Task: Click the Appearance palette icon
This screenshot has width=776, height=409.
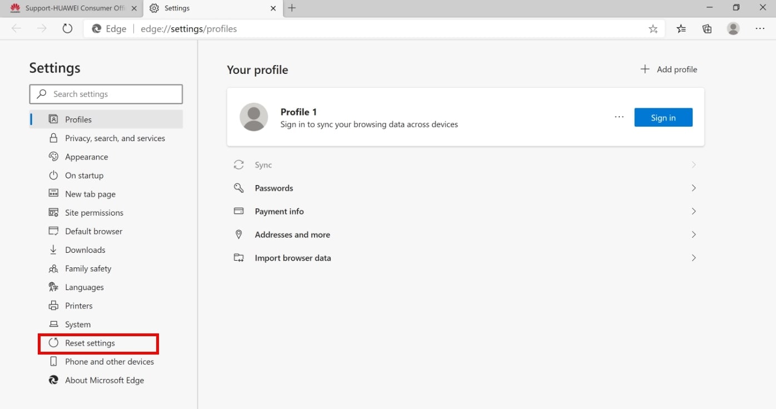Action: coord(53,157)
